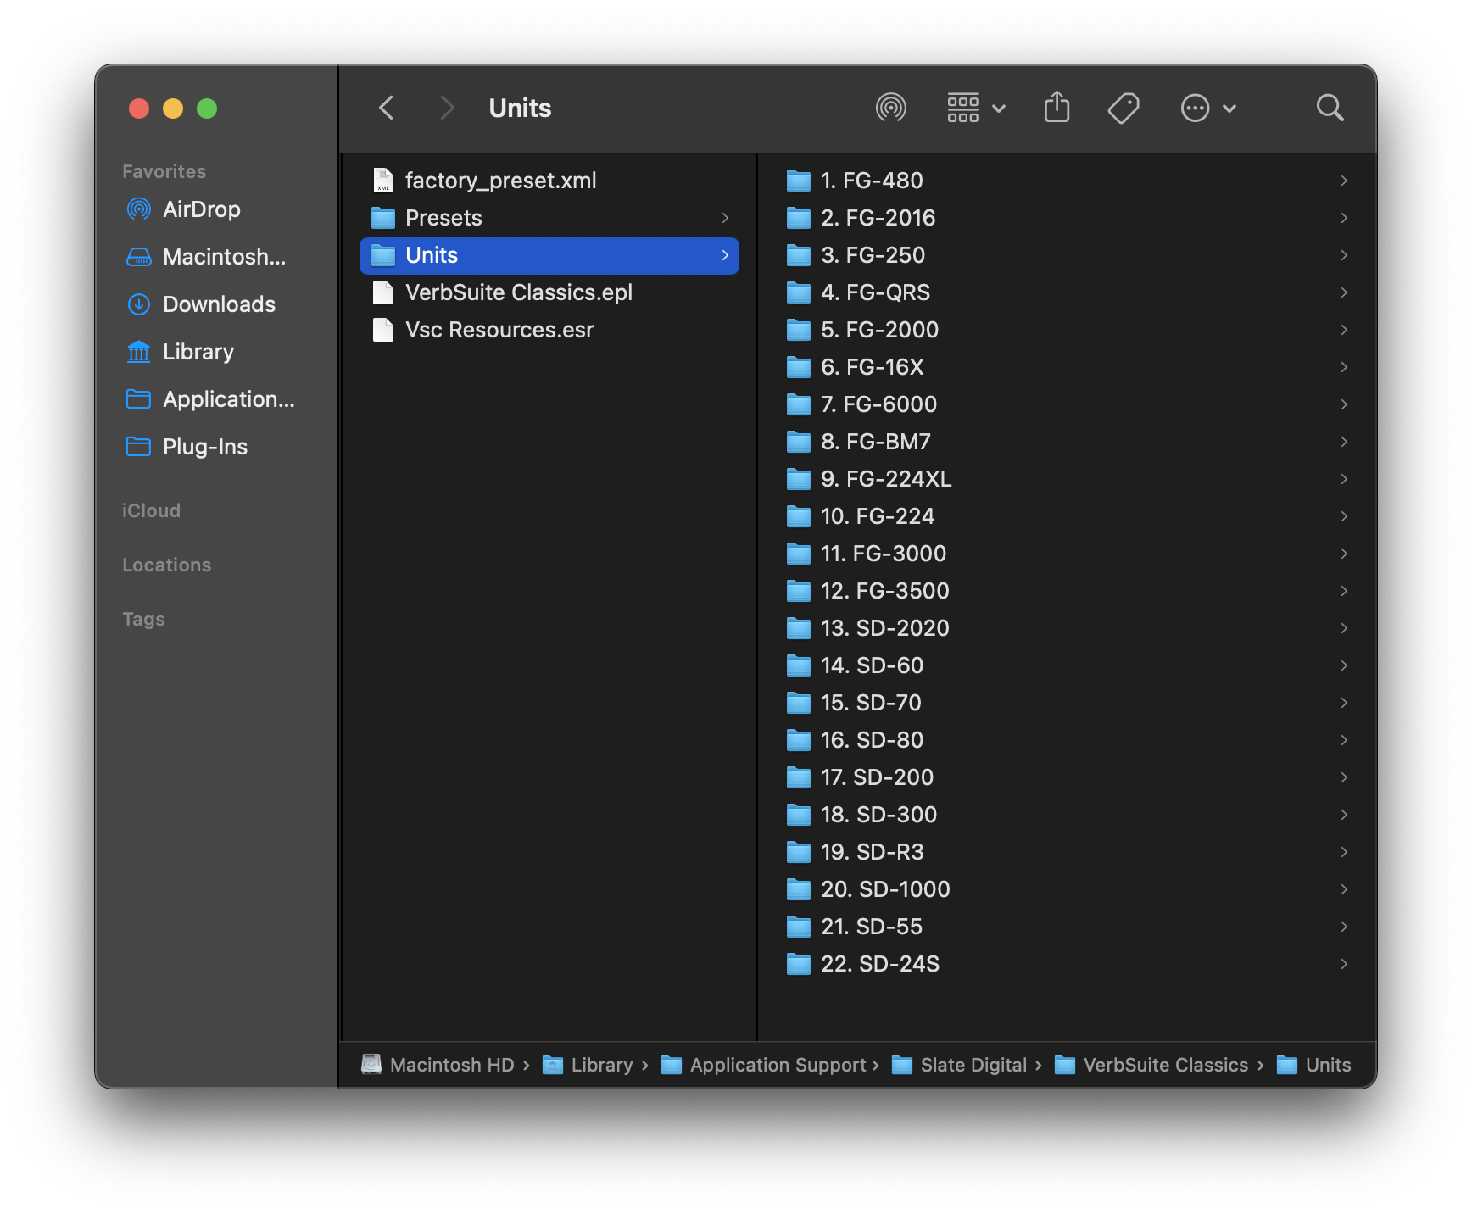Open Downloads in the sidebar
The height and width of the screenshot is (1214, 1472).
[201, 304]
